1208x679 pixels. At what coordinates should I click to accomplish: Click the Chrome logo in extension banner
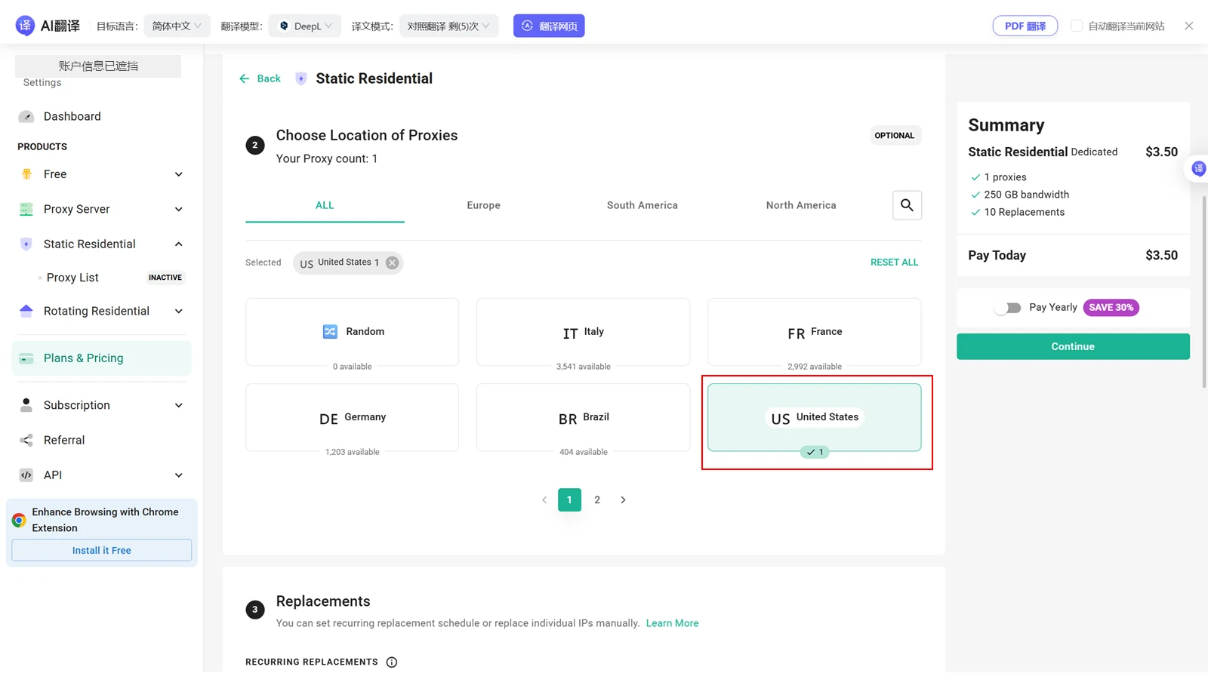pos(19,520)
